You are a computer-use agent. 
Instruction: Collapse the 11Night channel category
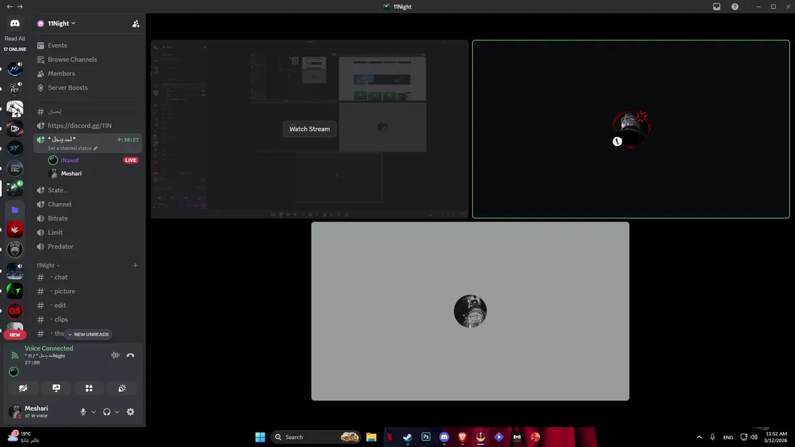pyautogui.click(x=48, y=265)
